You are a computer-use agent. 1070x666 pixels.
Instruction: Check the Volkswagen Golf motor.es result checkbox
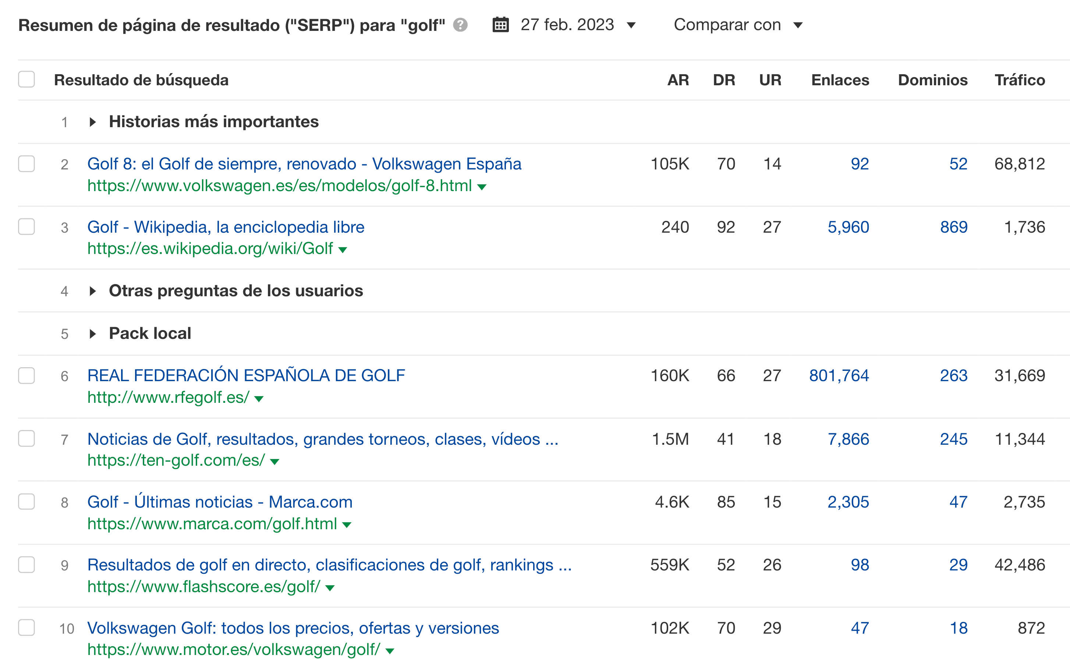(26, 628)
